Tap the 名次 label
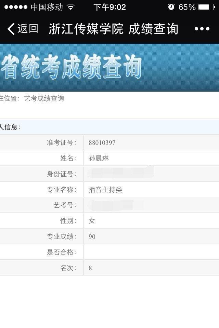 pyautogui.click(x=68, y=268)
